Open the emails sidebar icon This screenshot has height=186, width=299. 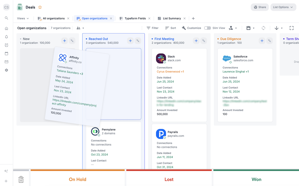pos(6,62)
